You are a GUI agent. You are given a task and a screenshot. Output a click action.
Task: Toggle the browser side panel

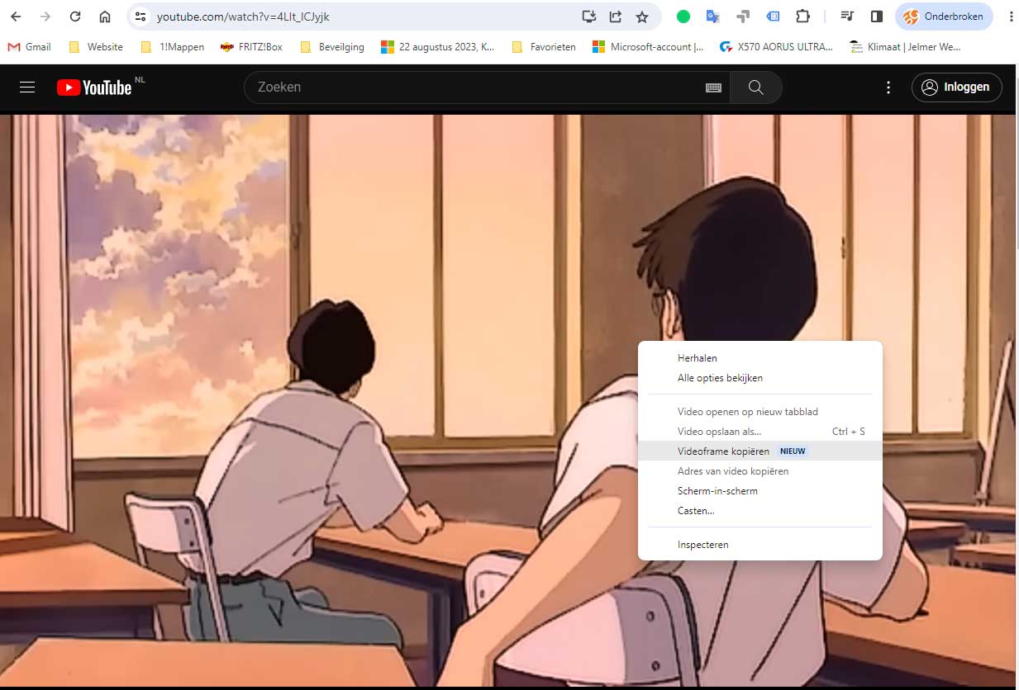tap(877, 17)
